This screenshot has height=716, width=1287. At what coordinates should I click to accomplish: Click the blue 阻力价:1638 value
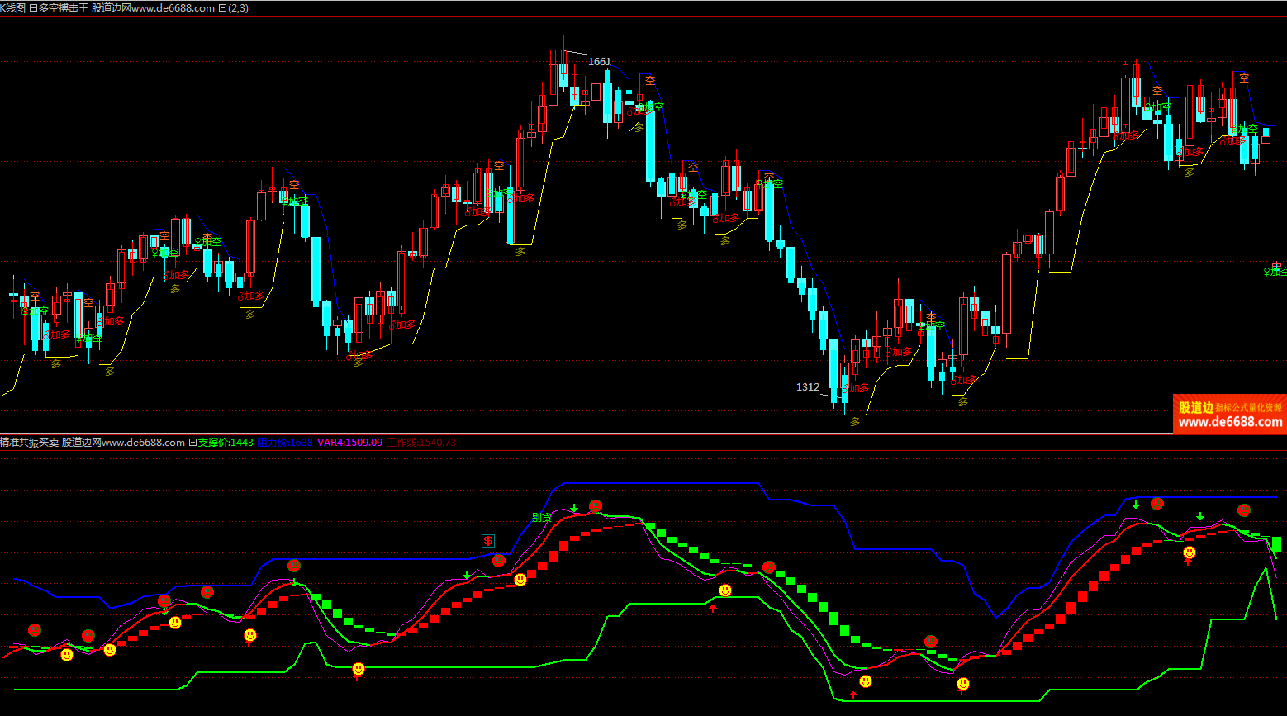tap(285, 443)
